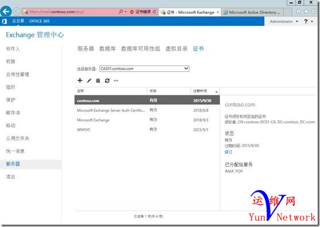Sort by expiration date column header
This screenshot has width=320, height=227.
(x=205, y=91)
